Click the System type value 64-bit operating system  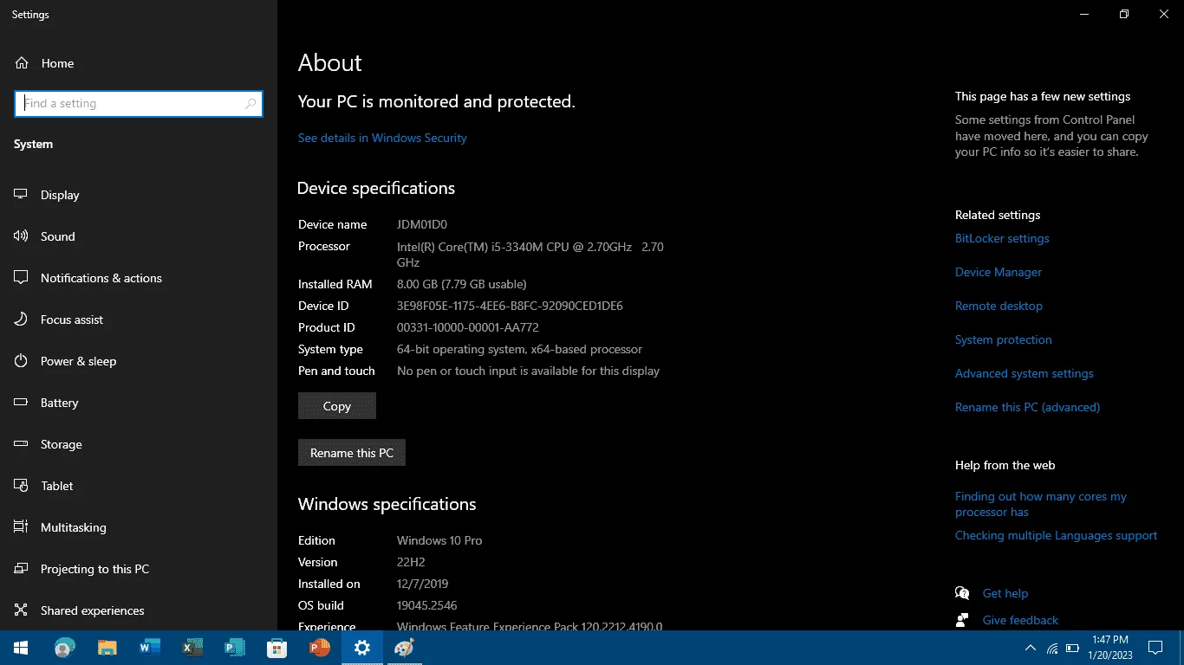[x=519, y=349]
